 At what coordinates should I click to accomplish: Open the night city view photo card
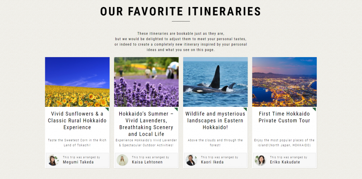(x=285, y=82)
